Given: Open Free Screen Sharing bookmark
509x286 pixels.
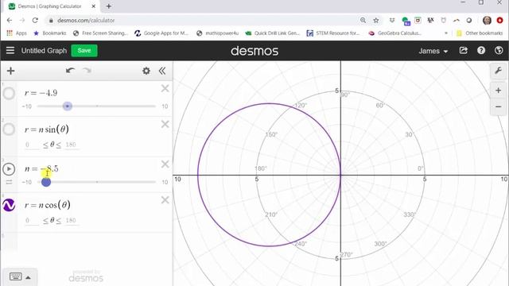Looking at the screenshot, I should (x=101, y=33).
